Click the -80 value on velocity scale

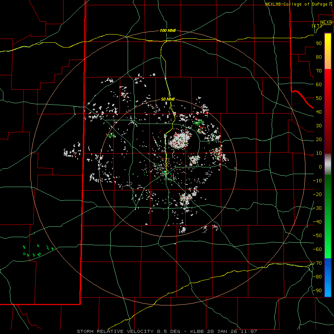[317, 277]
